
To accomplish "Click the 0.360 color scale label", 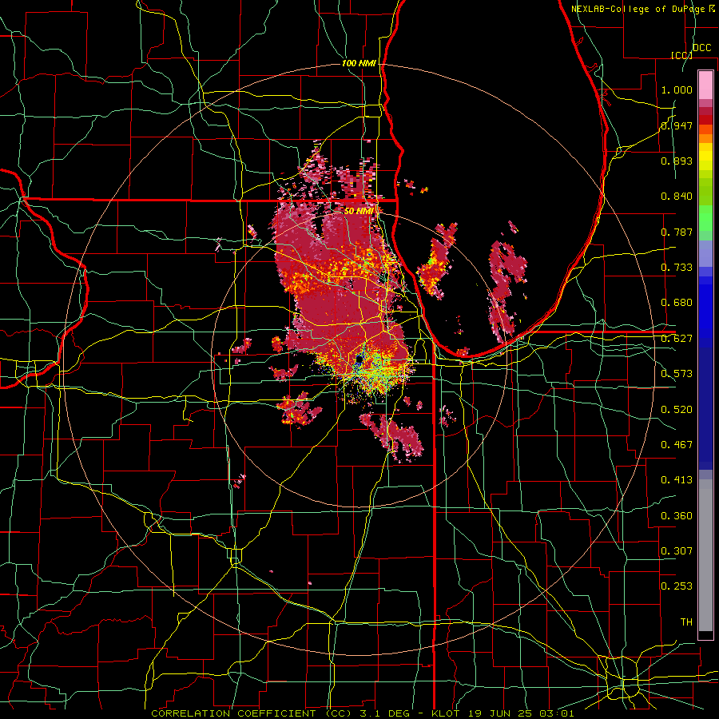I will 677,516.
